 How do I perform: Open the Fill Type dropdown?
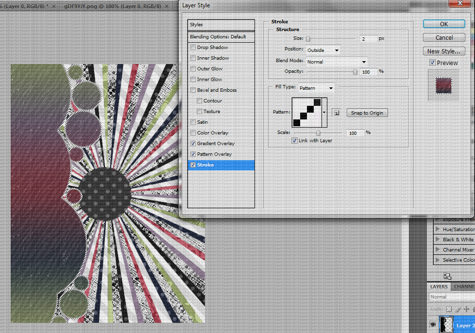click(316, 88)
